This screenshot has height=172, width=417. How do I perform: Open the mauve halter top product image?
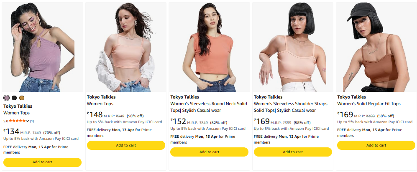[42, 47]
